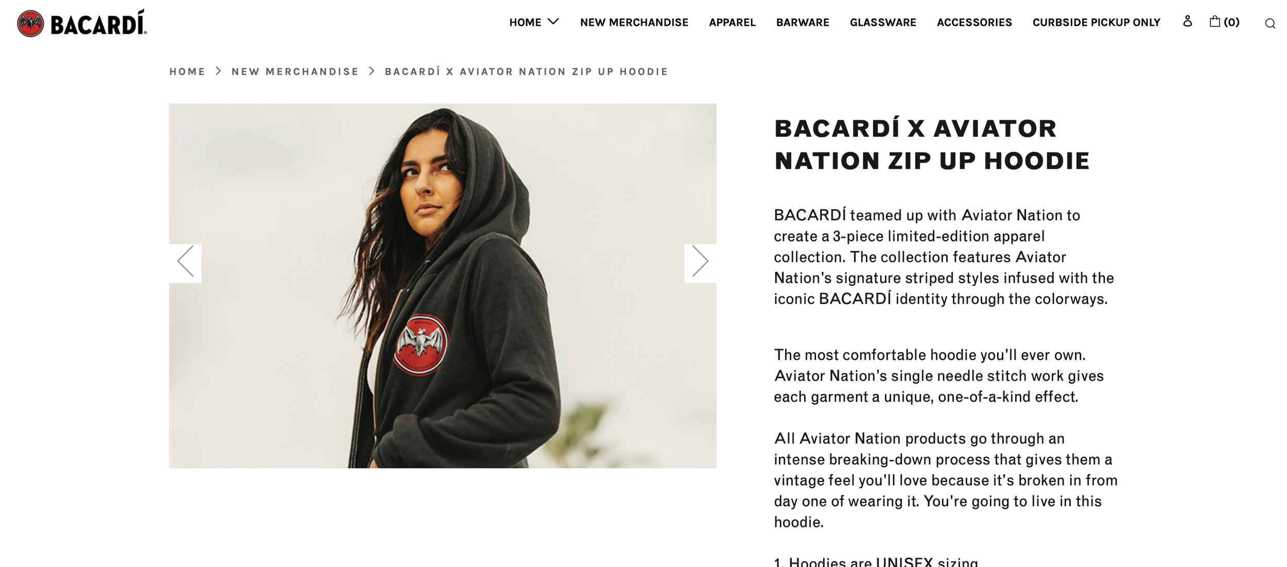
Task: Select BARWARE in the navigation
Action: [803, 23]
